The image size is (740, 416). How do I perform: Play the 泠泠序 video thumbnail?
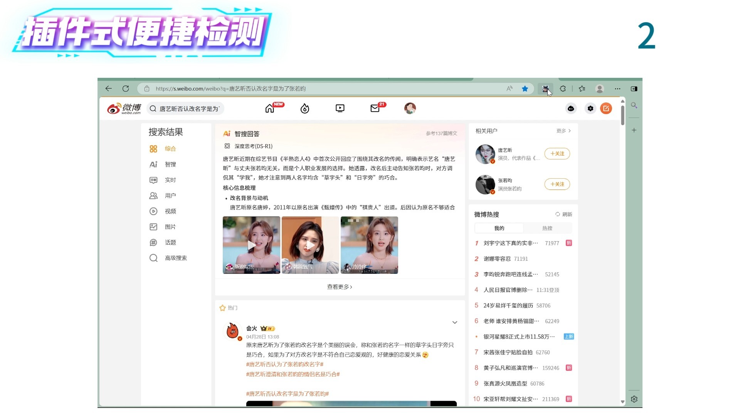(x=369, y=245)
